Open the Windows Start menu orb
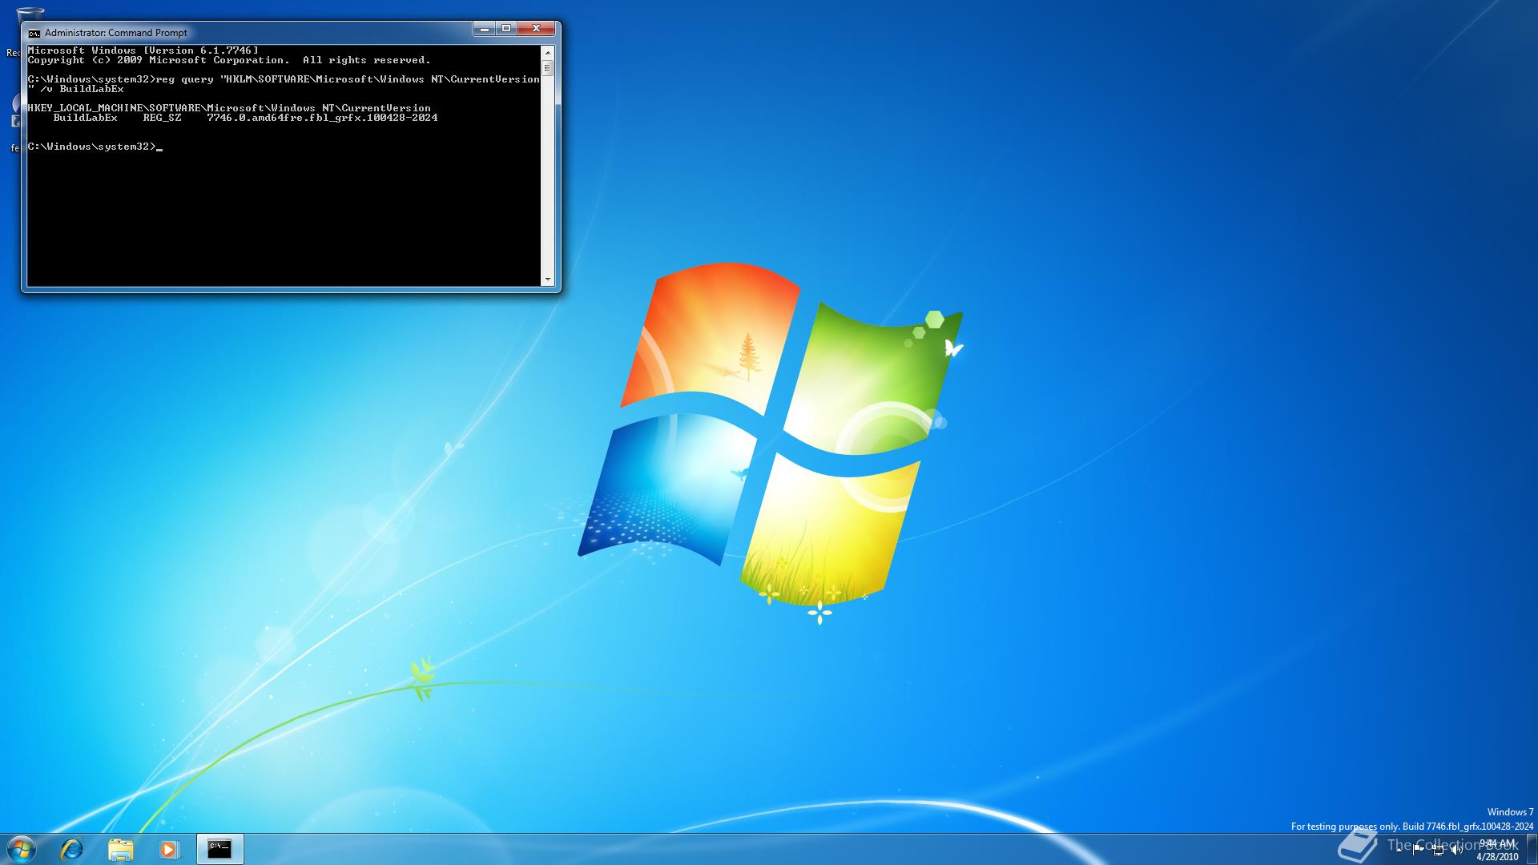Image resolution: width=1538 pixels, height=865 pixels. coord(21,849)
